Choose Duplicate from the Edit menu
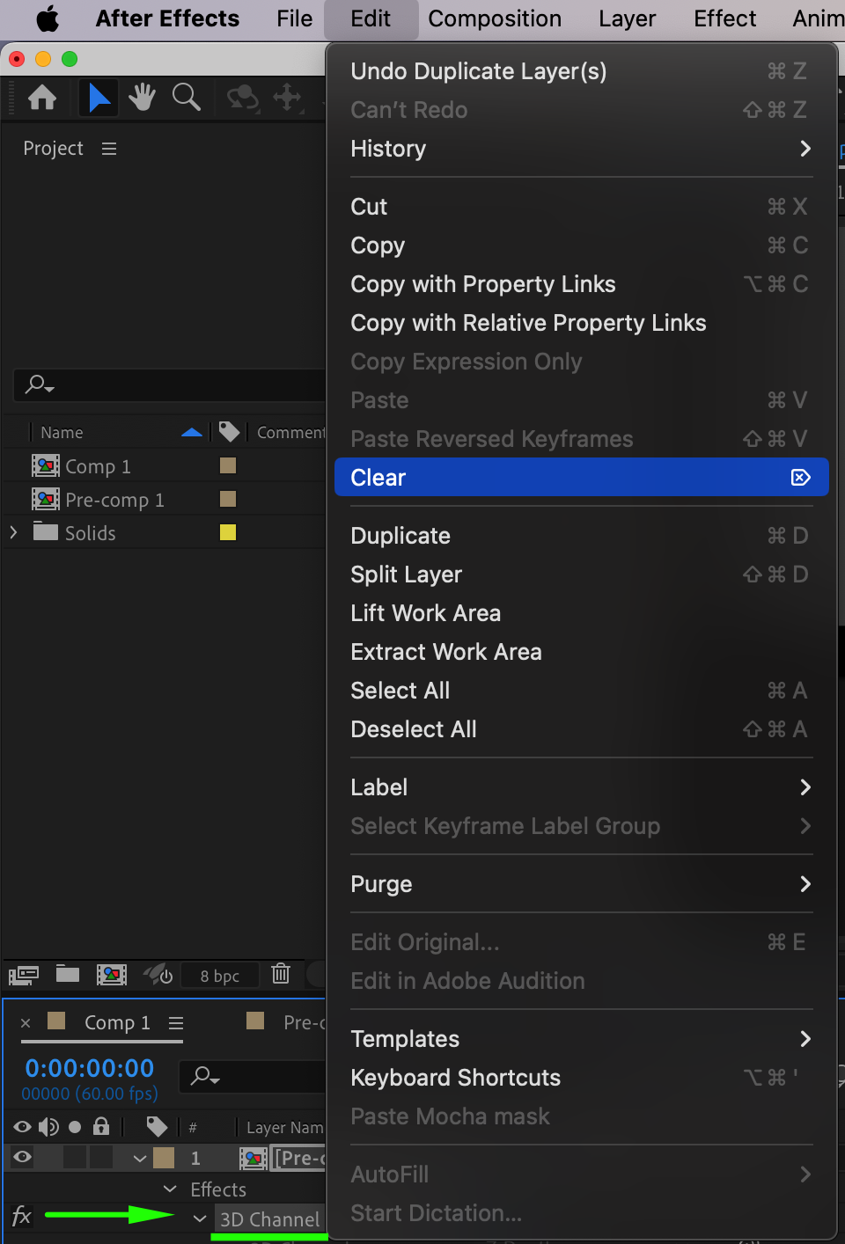 tap(581, 536)
